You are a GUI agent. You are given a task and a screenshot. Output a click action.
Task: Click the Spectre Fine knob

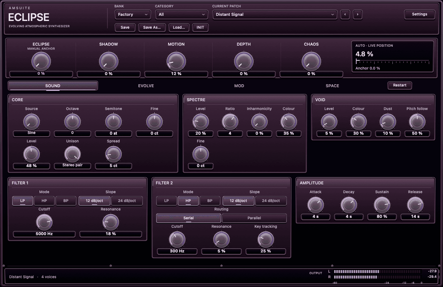tap(200, 154)
